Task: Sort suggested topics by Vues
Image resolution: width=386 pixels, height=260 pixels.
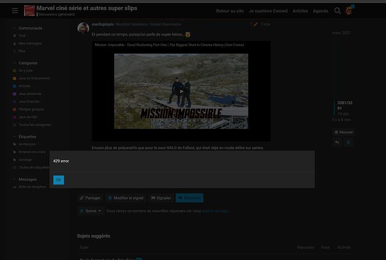Action: tap(325, 248)
